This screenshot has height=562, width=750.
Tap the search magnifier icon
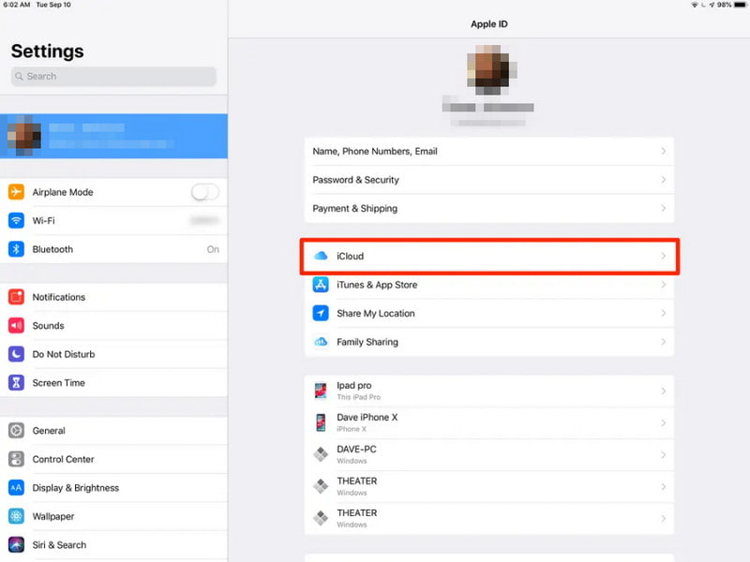[x=19, y=77]
